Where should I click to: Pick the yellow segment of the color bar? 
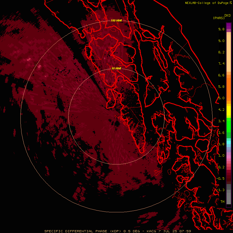coord(229,111)
